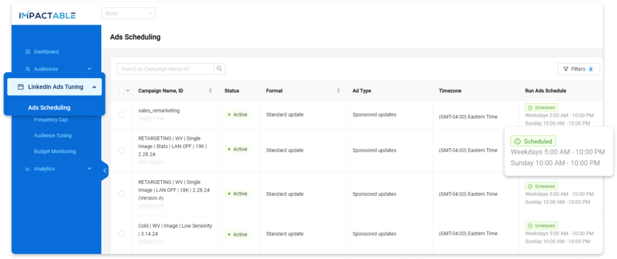Click the Audiences people icon

coord(28,69)
